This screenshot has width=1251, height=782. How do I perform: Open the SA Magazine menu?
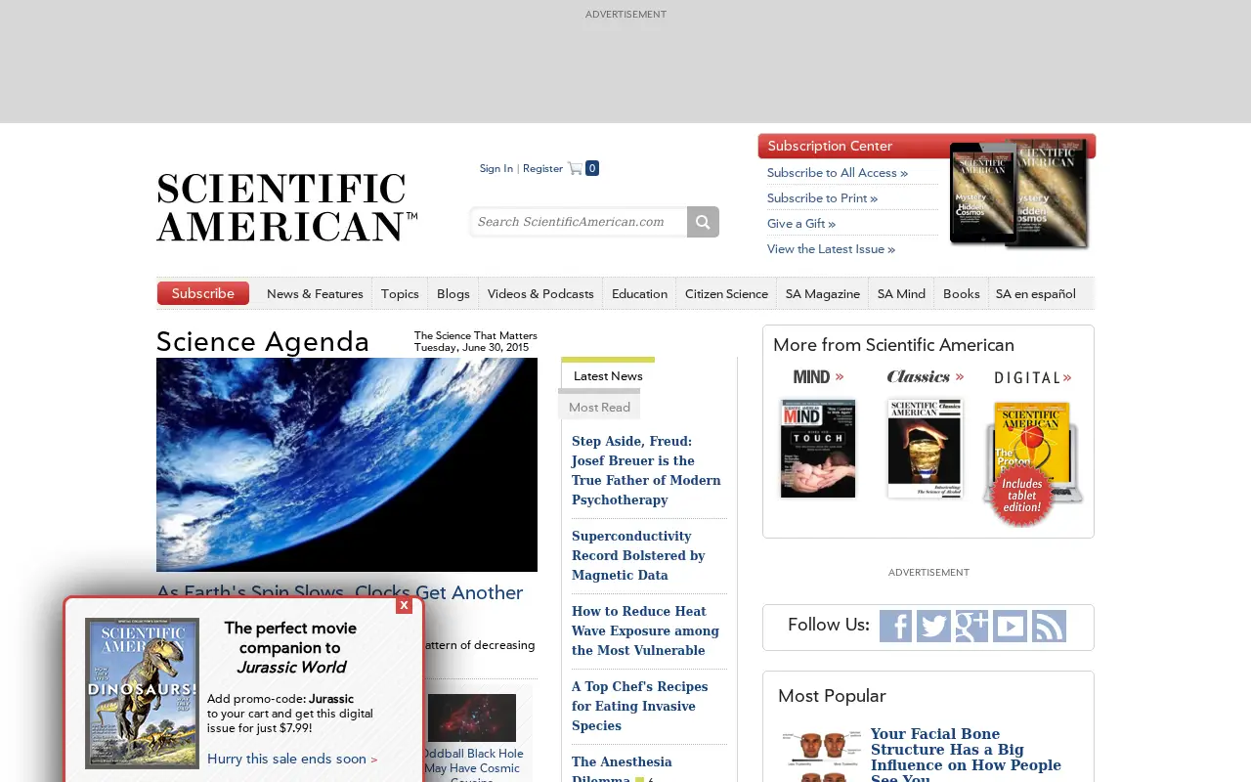click(x=823, y=293)
